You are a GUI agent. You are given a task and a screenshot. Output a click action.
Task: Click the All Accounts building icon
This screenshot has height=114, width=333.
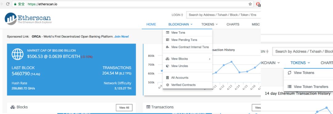click(167, 78)
